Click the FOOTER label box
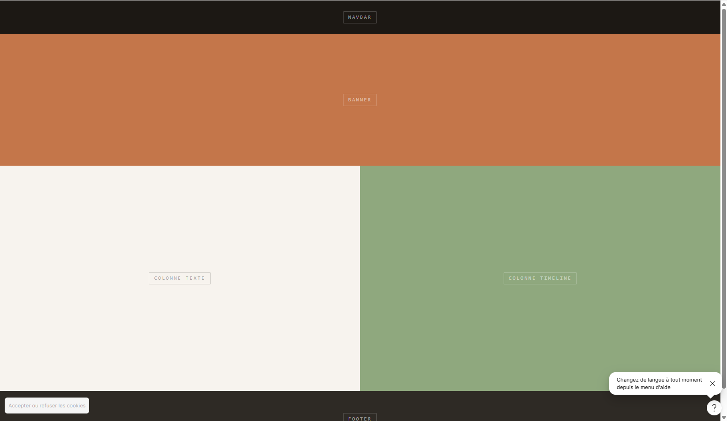727x421 pixels. tap(360, 417)
